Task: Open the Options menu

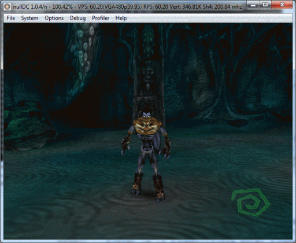Action: pyautogui.click(x=54, y=18)
